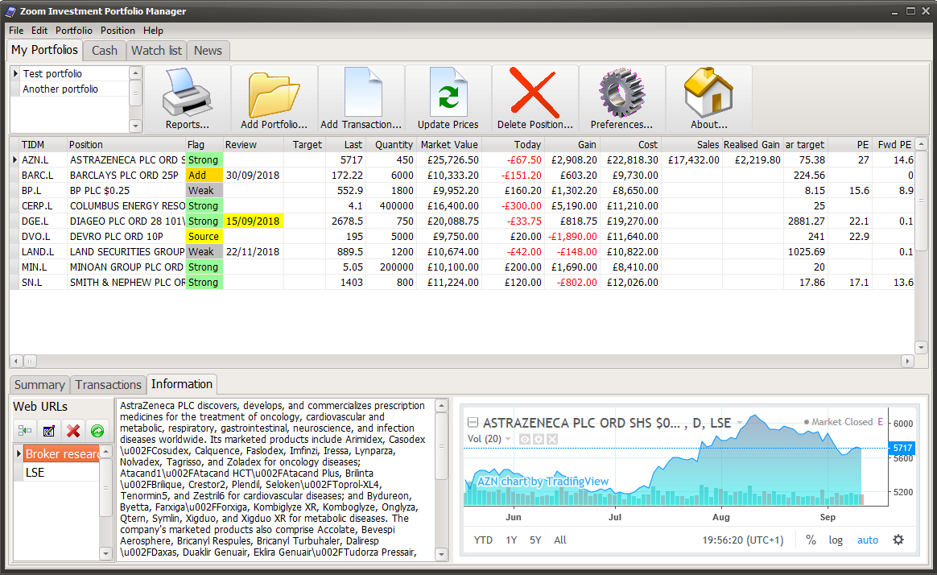Click the Update Prices toolbar icon
937x575 pixels.
448,93
